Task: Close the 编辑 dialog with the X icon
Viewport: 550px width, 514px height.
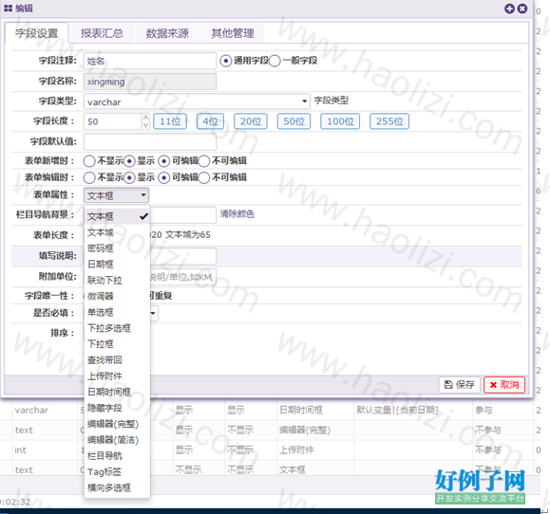Action: click(522, 9)
